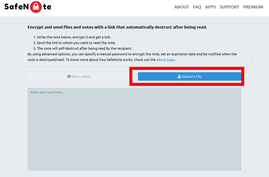Click the red lock icon in SafeNote logo
269x177 pixels.
point(36,7)
